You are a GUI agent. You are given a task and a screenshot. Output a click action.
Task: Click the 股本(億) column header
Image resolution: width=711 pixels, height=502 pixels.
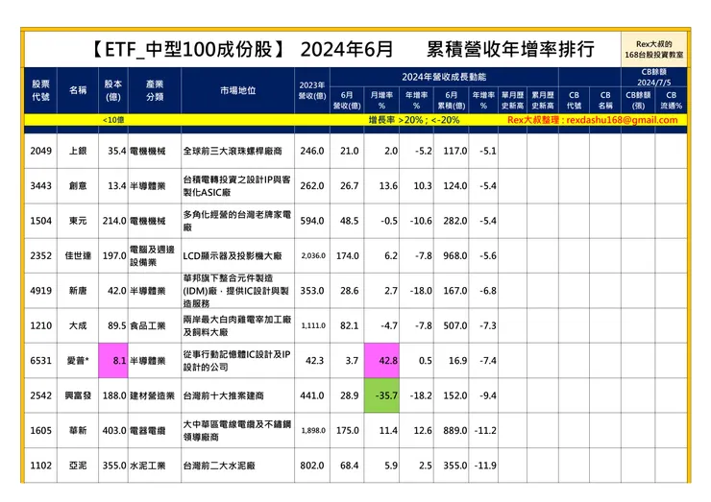point(113,90)
